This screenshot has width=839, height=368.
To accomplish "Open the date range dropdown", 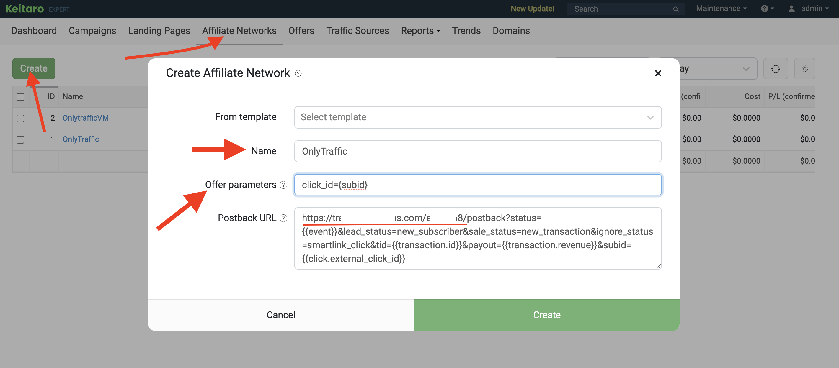I will tap(707, 69).
